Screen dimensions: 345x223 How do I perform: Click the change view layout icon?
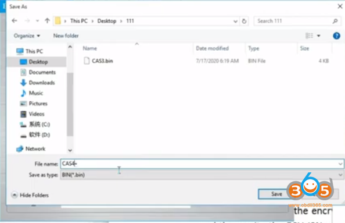[x=309, y=36]
